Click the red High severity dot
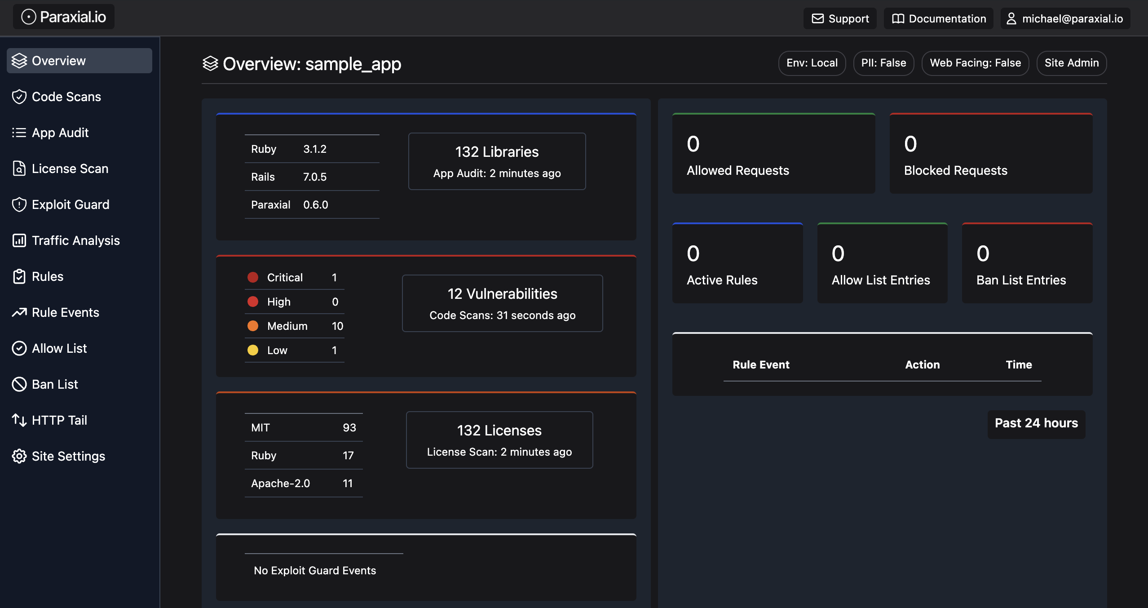This screenshot has width=1148, height=608. point(253,302)
